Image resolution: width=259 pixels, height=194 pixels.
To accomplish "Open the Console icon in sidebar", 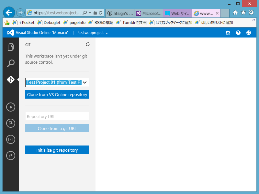I will pyautogui.click(x=11, y=139).
